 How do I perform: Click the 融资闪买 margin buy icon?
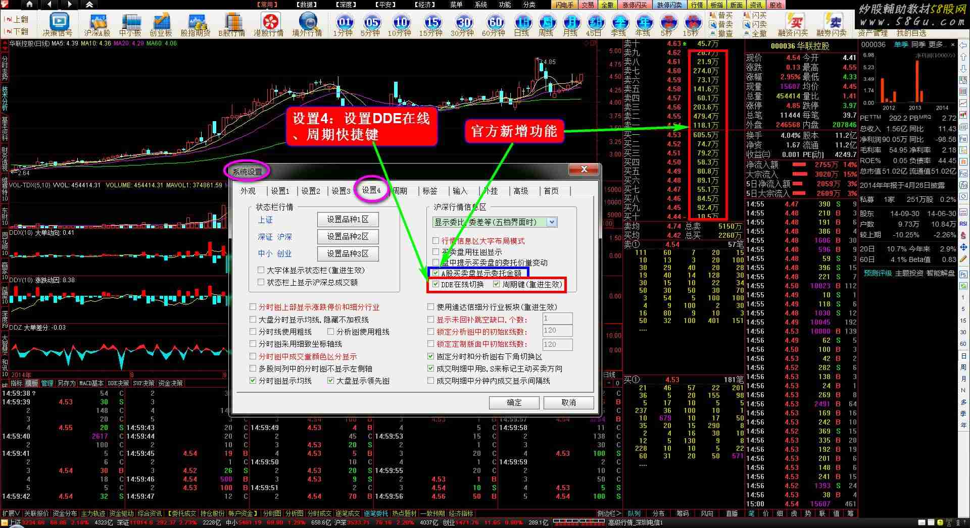pyautogui.click(x=794, y=24)
